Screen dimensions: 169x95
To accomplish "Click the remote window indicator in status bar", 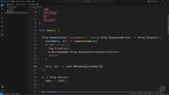I will tap(1, 94).
